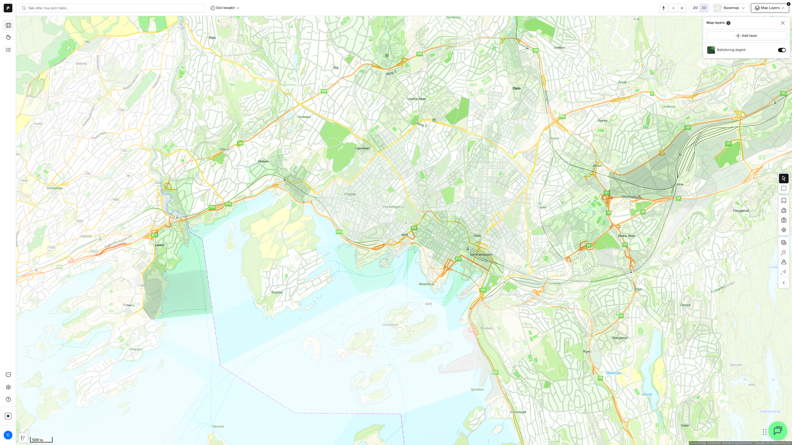
Task: Click the drag-handle dots beside chat widget
Action: [764, 432]
